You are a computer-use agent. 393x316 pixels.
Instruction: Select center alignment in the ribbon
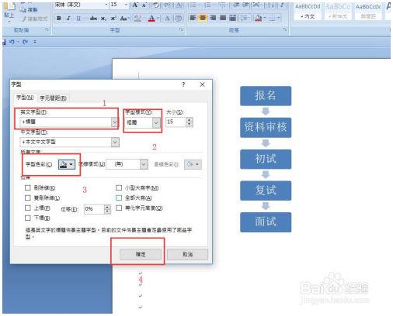point(203,18)
